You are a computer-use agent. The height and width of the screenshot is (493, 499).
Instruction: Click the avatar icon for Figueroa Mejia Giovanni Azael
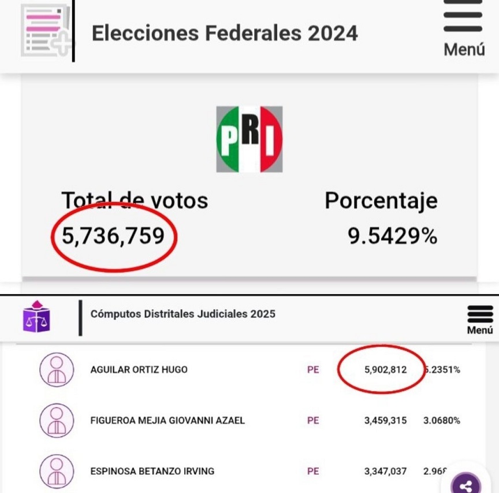click(57, 420)
